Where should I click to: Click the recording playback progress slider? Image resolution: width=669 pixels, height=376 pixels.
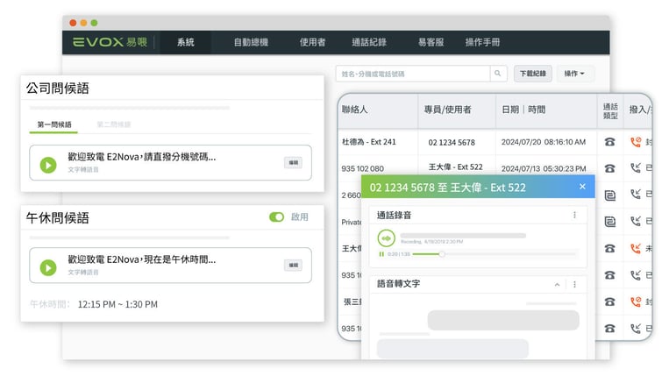495,254
